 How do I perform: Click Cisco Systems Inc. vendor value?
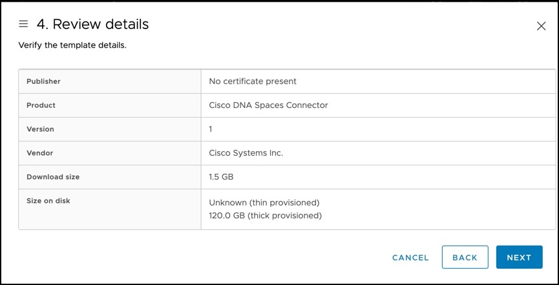(x=246, y=153)
